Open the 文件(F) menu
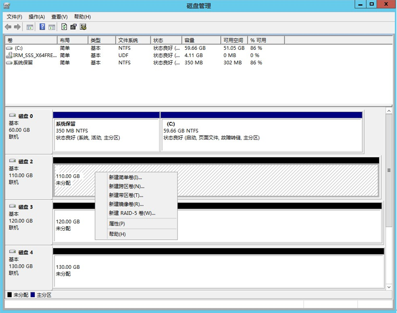Image resolution: width=397 pixels, height=313 pixels. 14,16
